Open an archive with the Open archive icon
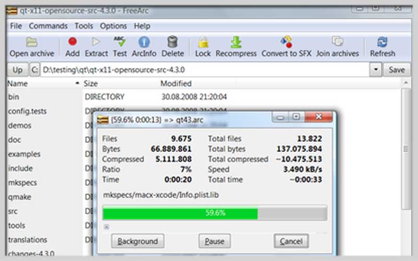The width and height of the screenshot is (418, 261). (32, 47)
